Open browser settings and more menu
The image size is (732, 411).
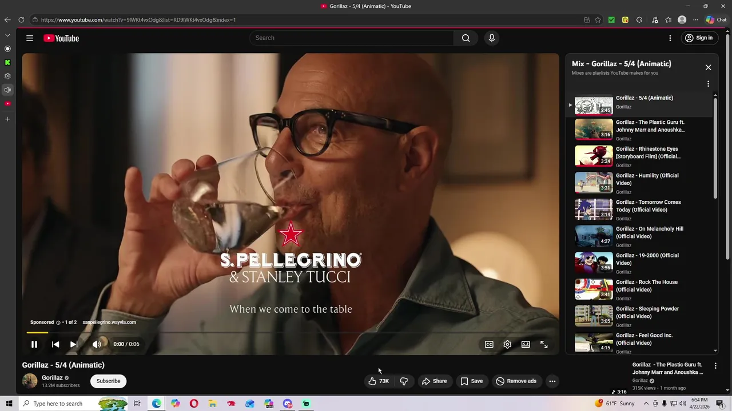tap(696, 20)
